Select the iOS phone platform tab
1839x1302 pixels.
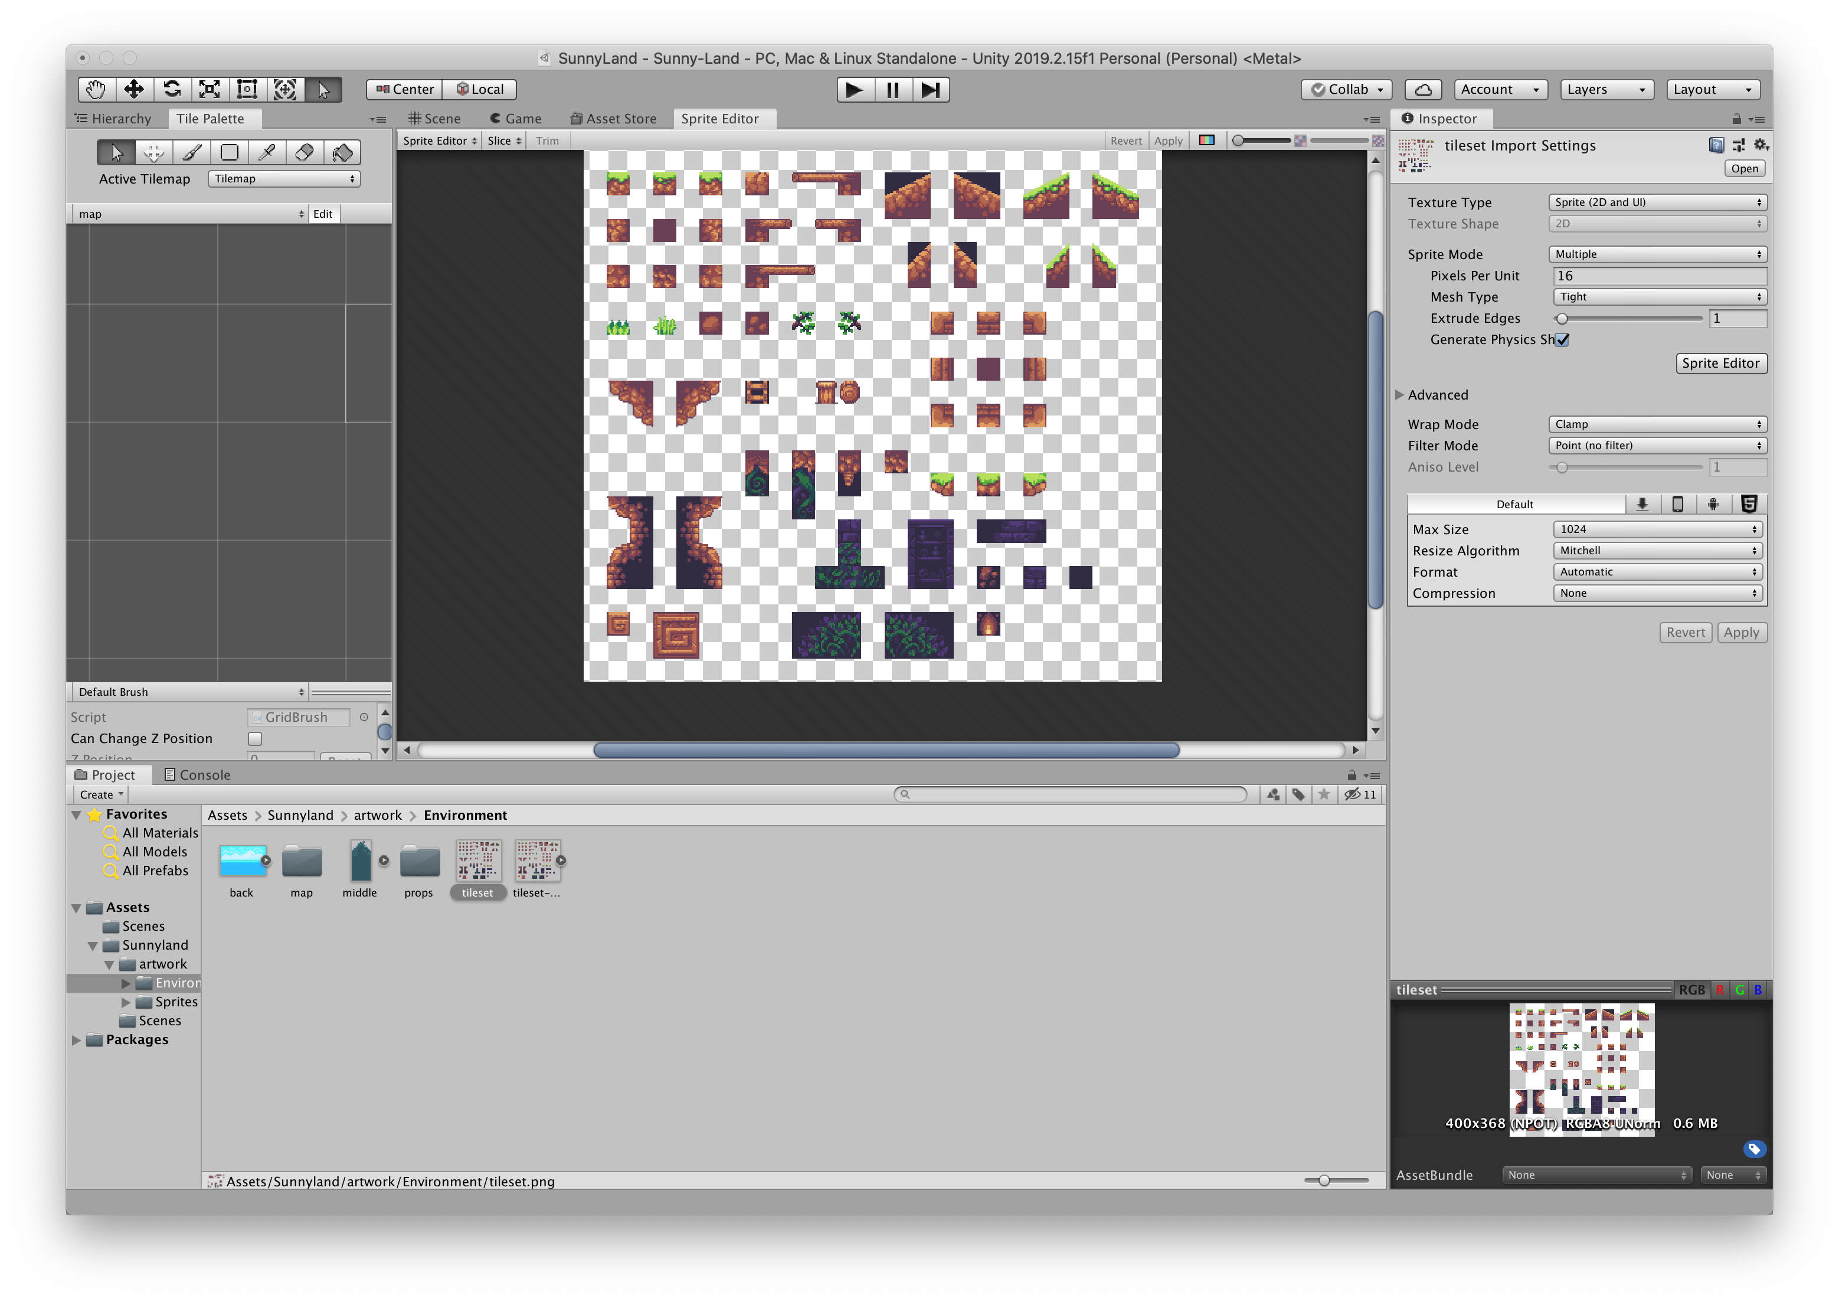tap(1677, 503)
